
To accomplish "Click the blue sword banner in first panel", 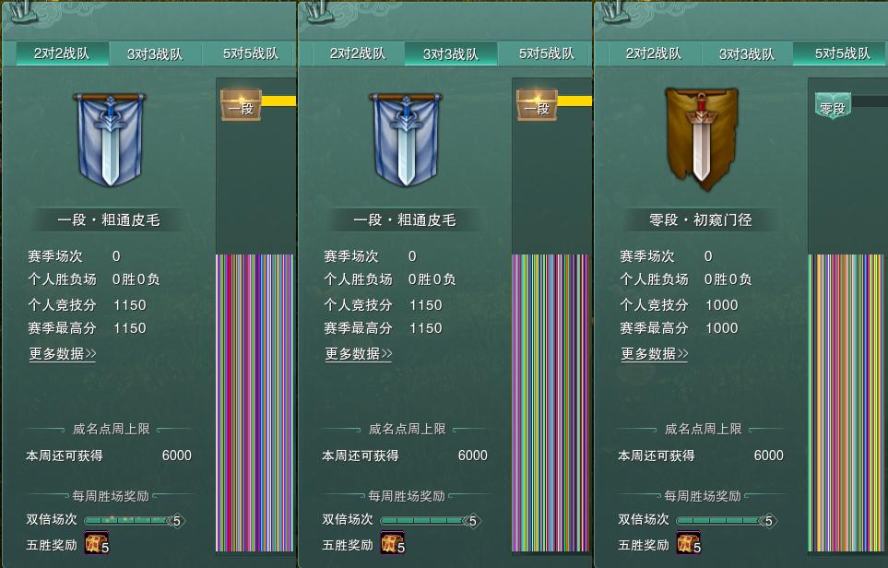I will click(x=110, y=139).
